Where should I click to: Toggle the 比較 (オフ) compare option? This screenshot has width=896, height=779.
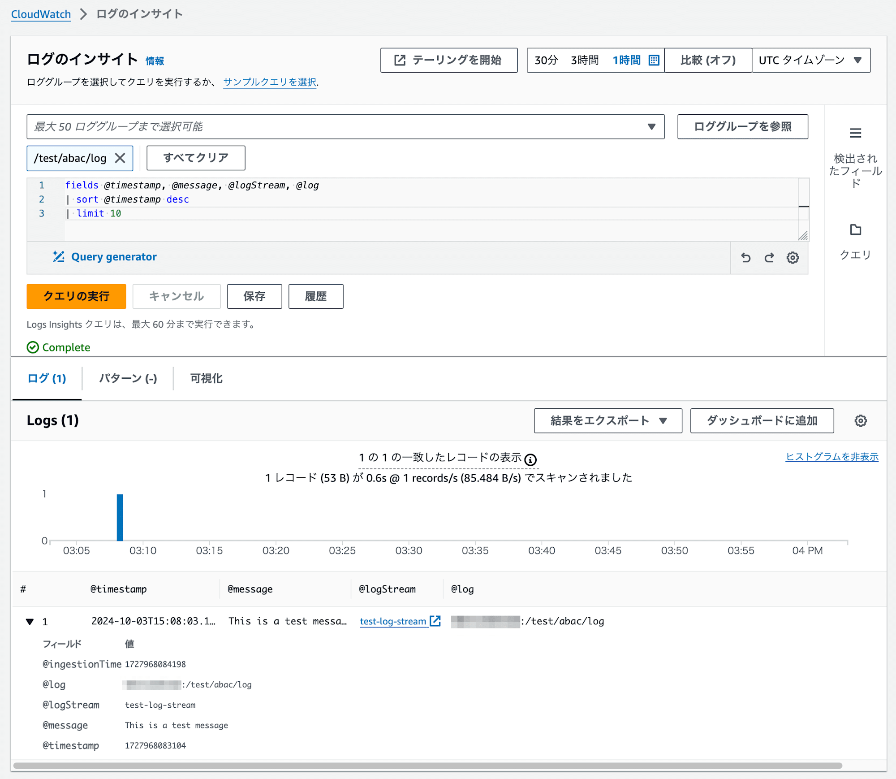[708, 61]
